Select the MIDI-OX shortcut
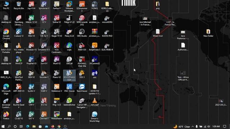Image resolution: width=230 pixels, height=129 pixels. pyautogui.click(x=82, y=47)
